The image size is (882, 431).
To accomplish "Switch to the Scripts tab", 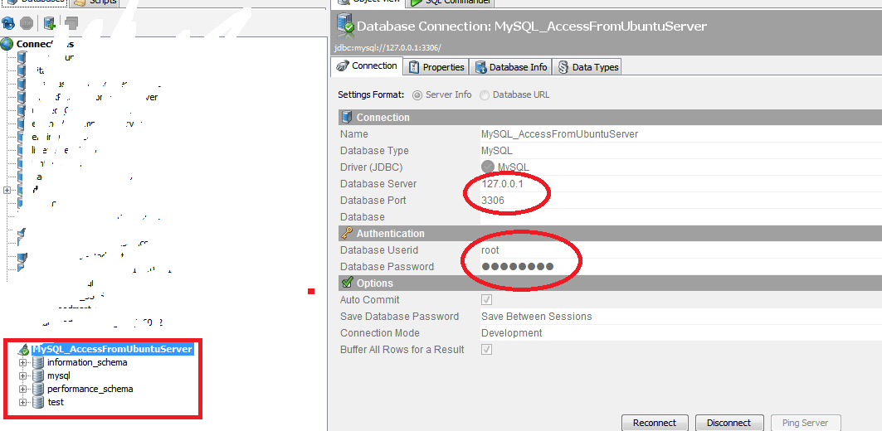I will pos(95,2).
